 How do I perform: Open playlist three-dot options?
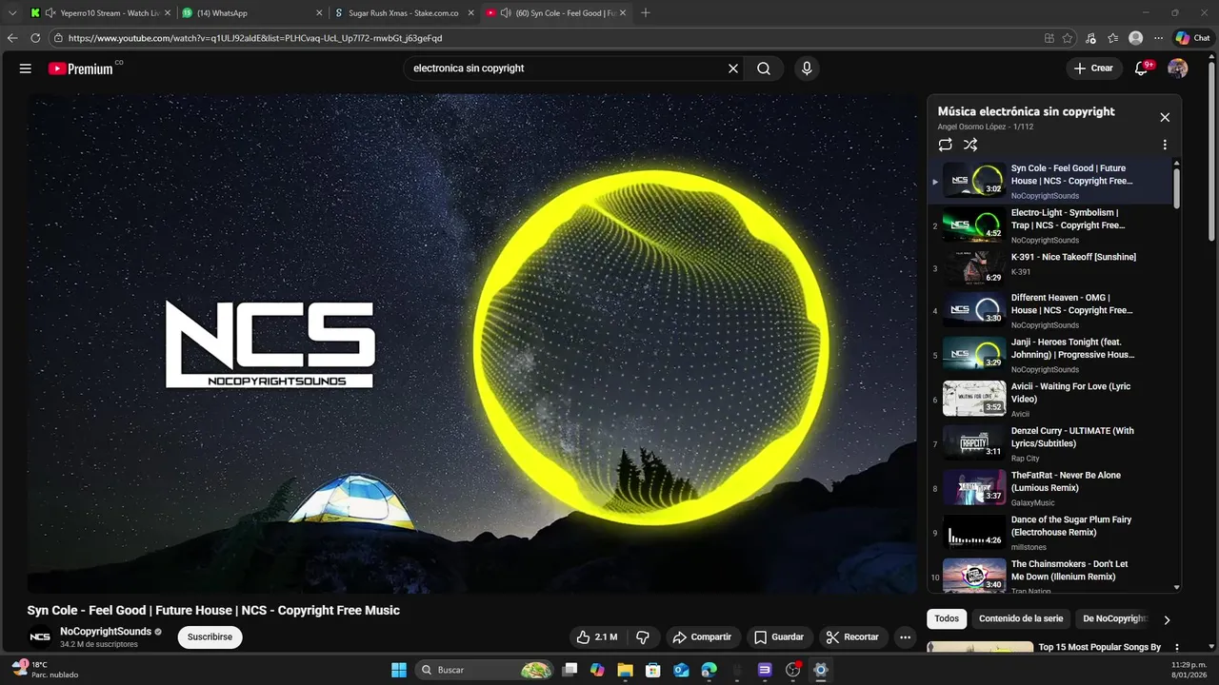(x=1165, y=146)
